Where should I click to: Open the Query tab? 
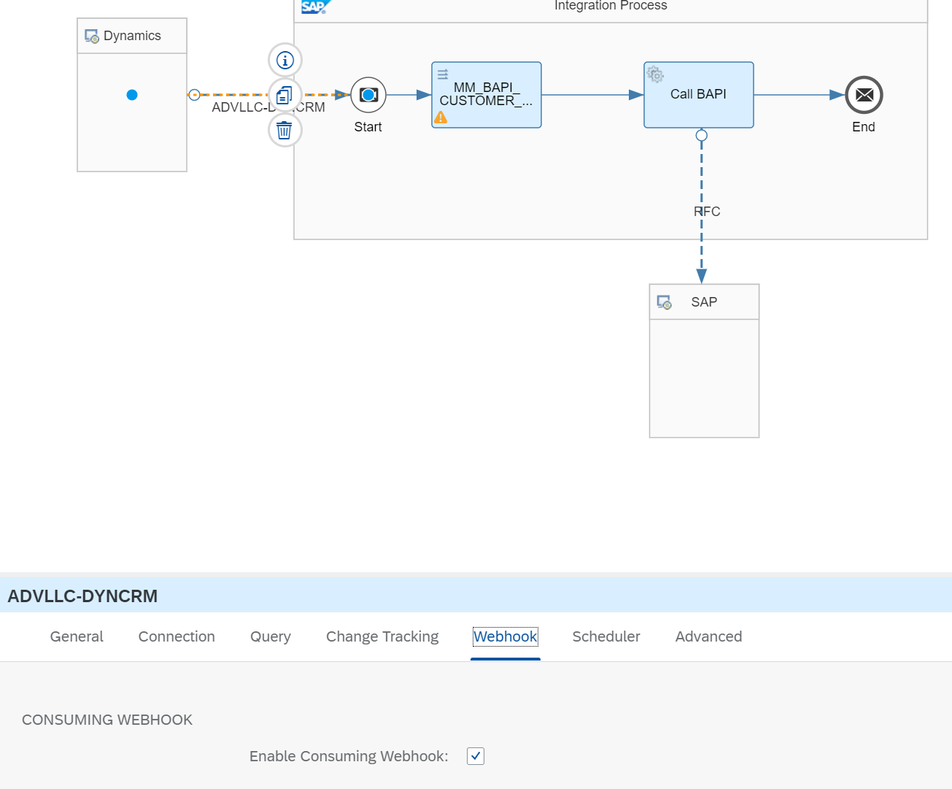coord(271,636)
